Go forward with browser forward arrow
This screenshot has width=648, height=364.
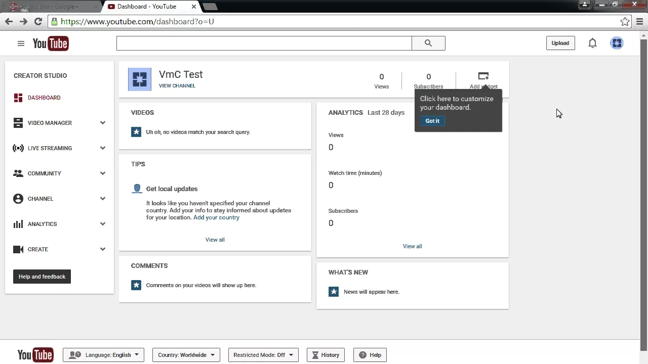tap(23, 22)
